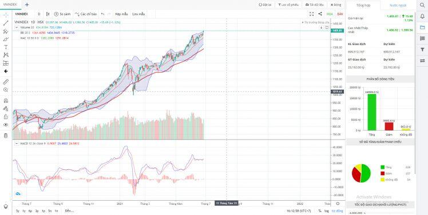This screenshot has height=215, width=428.
Task: Click the trash remove drawings icon
Action: (6, 136)
